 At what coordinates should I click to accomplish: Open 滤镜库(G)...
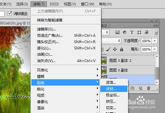pyautogui.click(x=66, y=29)
